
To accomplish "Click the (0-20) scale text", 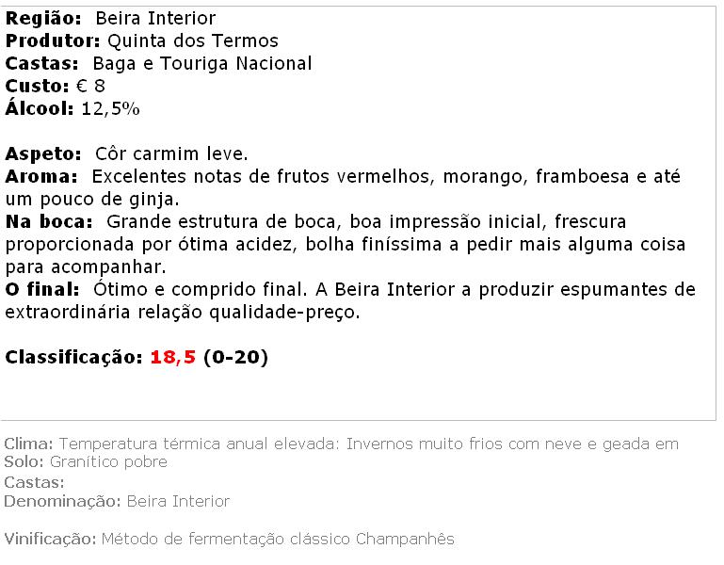I will (235, 358).
